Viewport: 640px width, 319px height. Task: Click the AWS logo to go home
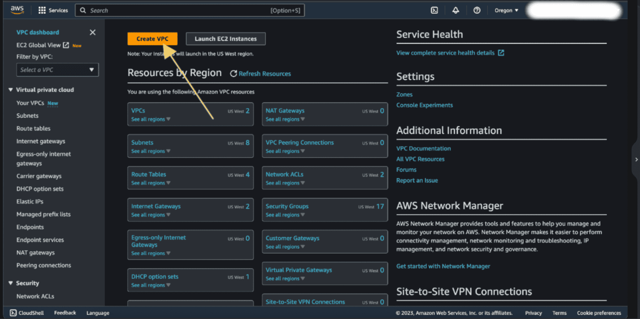pyautogui.click(x=17, y=10)
